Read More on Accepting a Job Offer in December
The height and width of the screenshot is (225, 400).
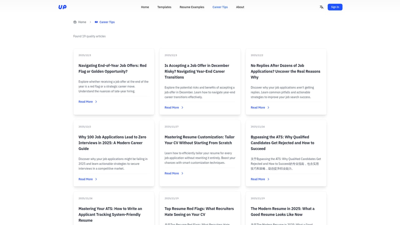[x=172, y=107]
